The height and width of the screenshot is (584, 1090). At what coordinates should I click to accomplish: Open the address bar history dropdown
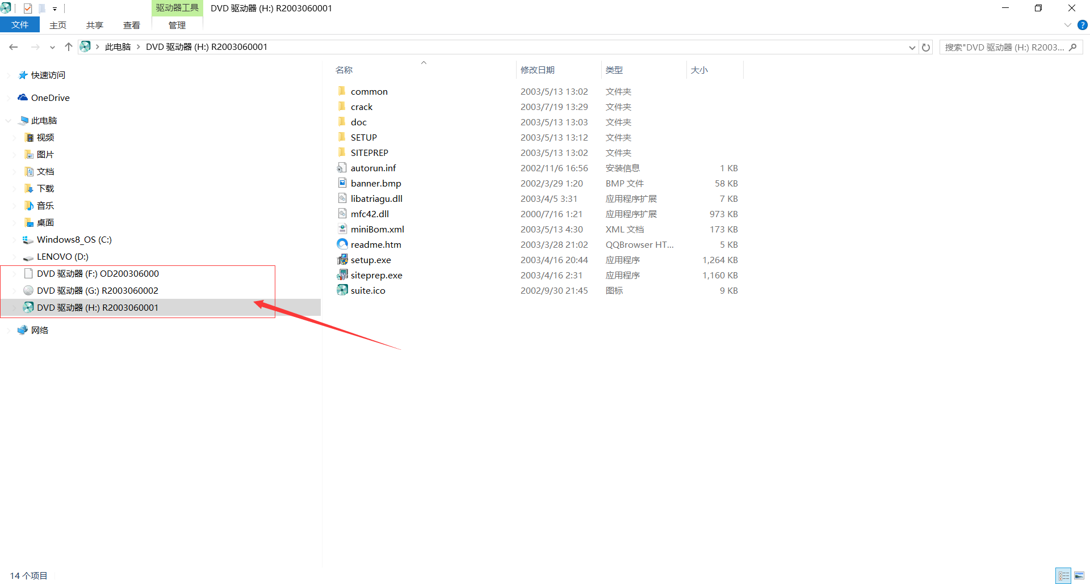pyautogui.click(x=912, y=48)
